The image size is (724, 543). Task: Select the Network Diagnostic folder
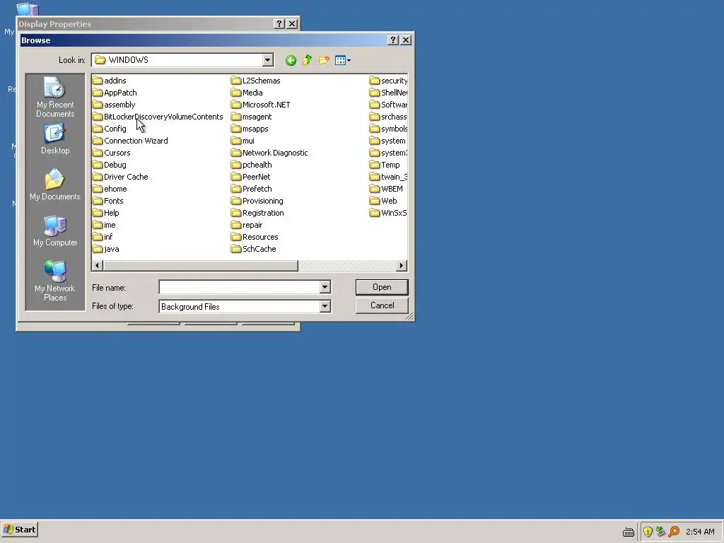pyautogui.click(x=269, y=153)
